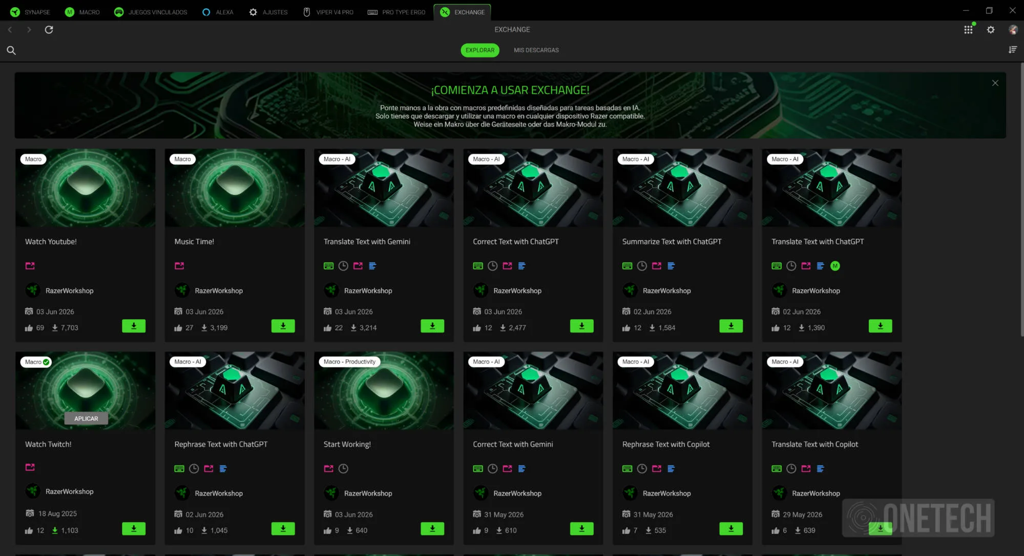1024x556 pixels.
Task: Open the settings gear at top right
Action: click(x=991, y=30)
